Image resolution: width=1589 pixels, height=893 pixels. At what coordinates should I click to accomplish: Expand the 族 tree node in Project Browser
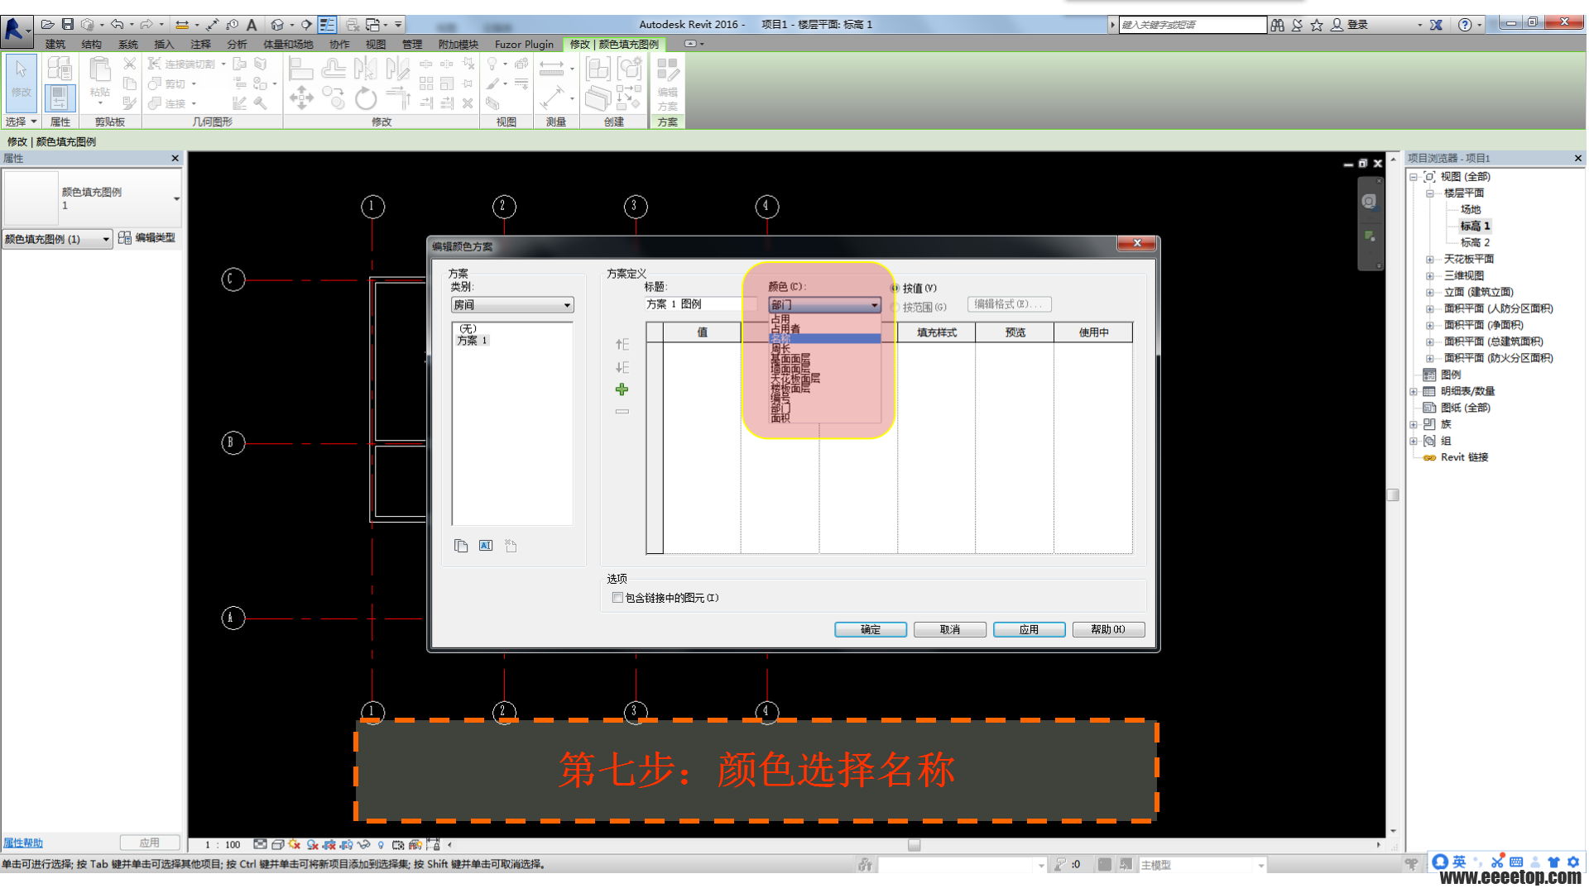coord(1414,424)
